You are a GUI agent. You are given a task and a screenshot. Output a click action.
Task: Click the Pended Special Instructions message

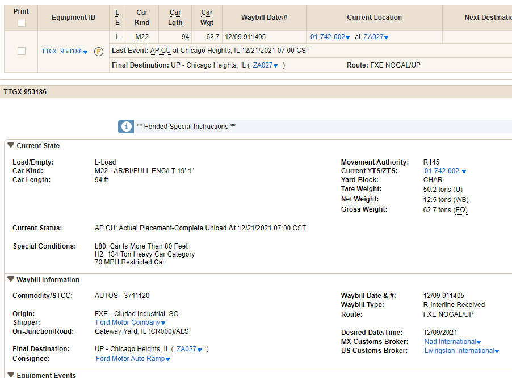click(186, 127)
